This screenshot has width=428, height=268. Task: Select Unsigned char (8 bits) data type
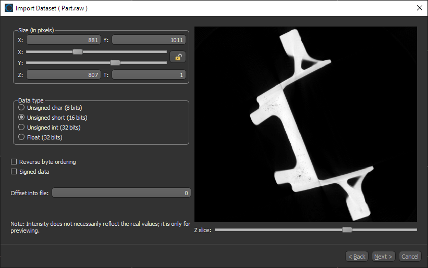tap(21, 108)
